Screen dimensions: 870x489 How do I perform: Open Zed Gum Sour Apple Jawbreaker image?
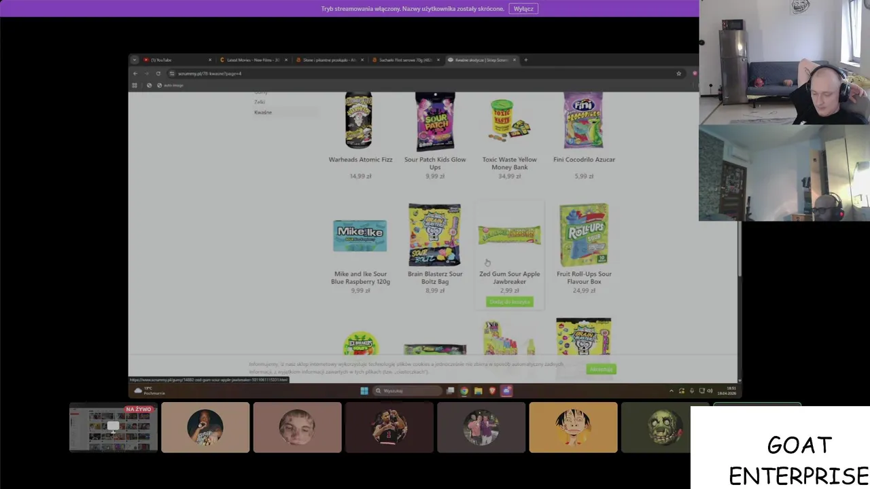(510, 235)
